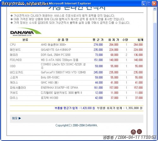
Task: Click video card average price 245,000
Action: coord(98,73)
